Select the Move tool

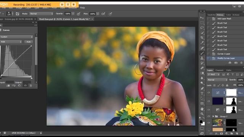pyautogui.click(x=202, y=18)
